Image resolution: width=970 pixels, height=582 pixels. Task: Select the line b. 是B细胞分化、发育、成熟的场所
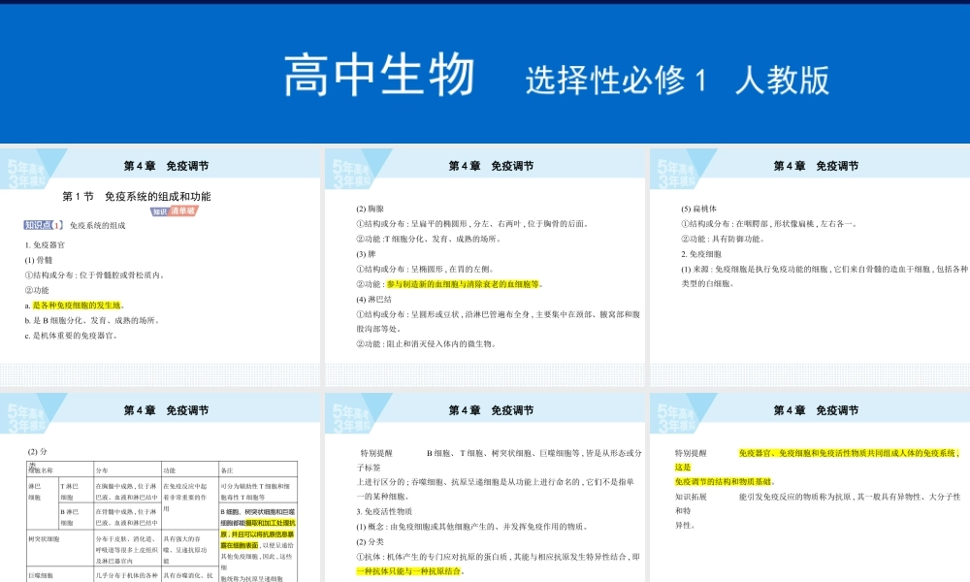click(93, 320)
